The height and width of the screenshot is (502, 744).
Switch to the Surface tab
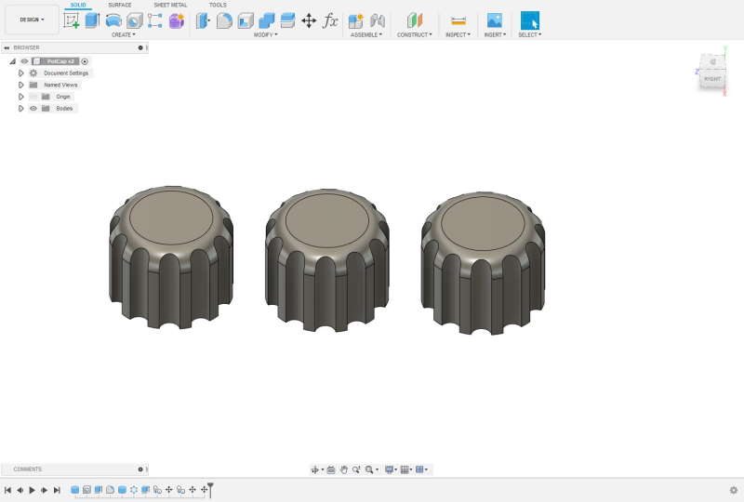point(120,5)
